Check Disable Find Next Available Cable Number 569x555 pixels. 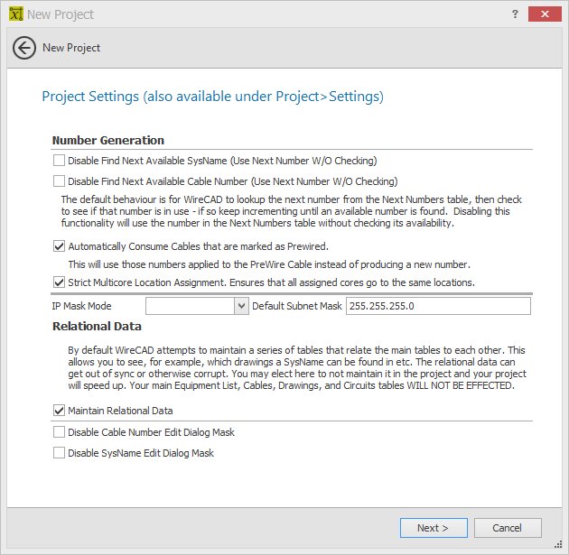(59, 180)
